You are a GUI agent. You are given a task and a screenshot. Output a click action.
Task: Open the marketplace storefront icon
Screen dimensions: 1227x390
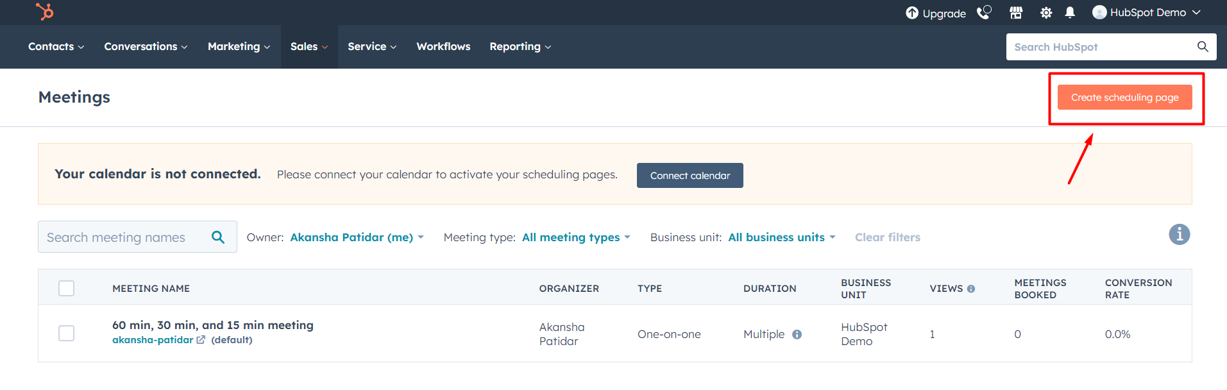pyautogui.click(x=1016, y=13)
